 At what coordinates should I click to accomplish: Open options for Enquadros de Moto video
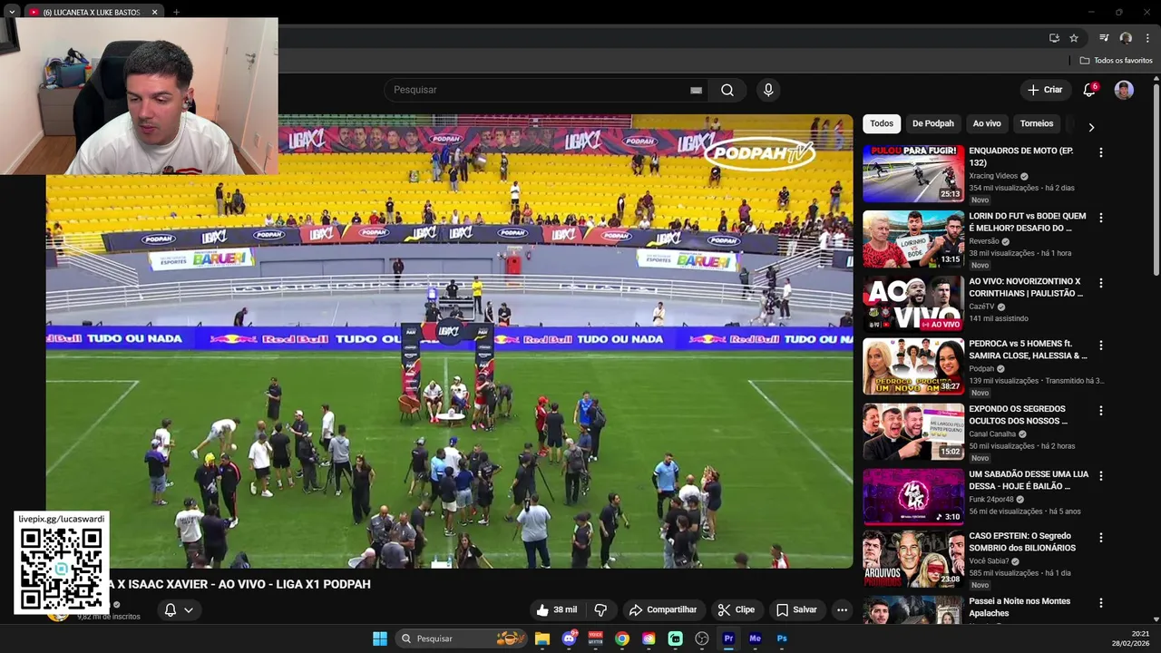(x=1101, y=152)
